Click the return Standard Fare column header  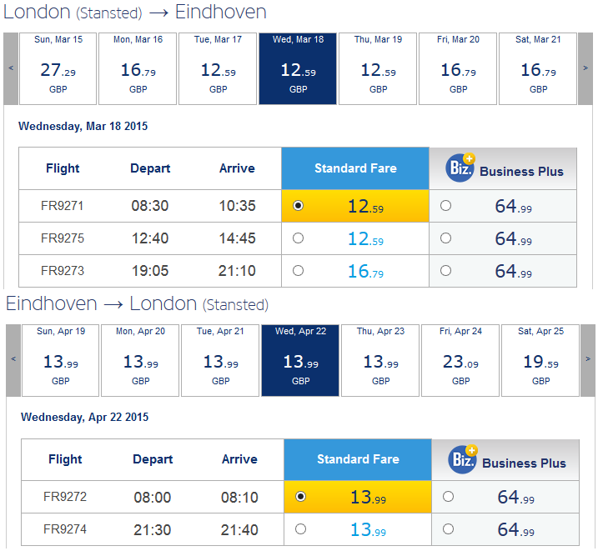click(358, 459)
